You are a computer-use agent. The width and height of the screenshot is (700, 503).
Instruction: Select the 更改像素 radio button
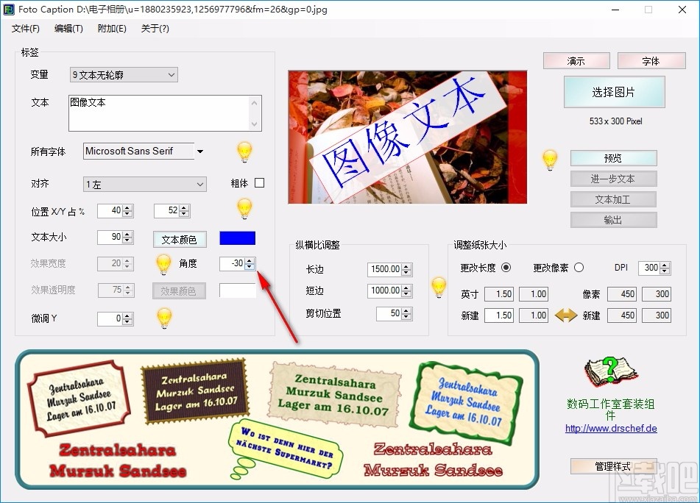(x=579, y=268)
